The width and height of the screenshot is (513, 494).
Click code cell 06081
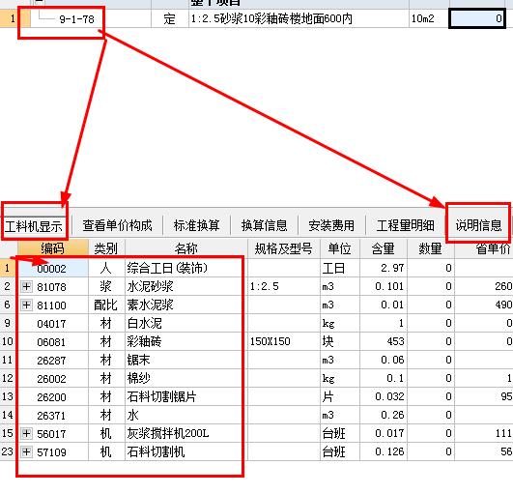click(52, 342)
